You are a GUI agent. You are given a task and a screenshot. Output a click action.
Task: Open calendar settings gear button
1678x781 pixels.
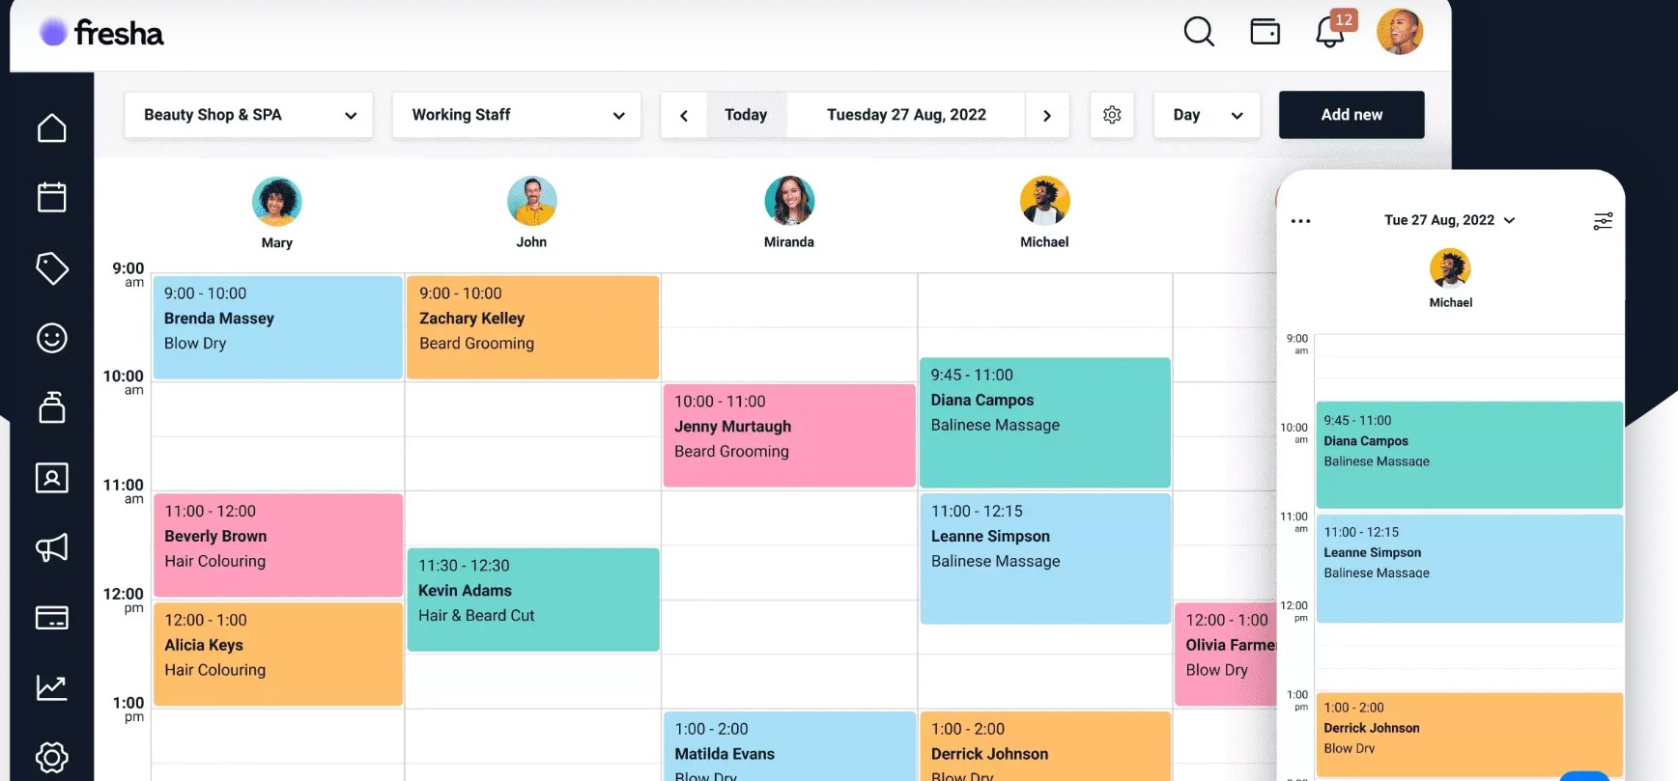point(1112,115)
